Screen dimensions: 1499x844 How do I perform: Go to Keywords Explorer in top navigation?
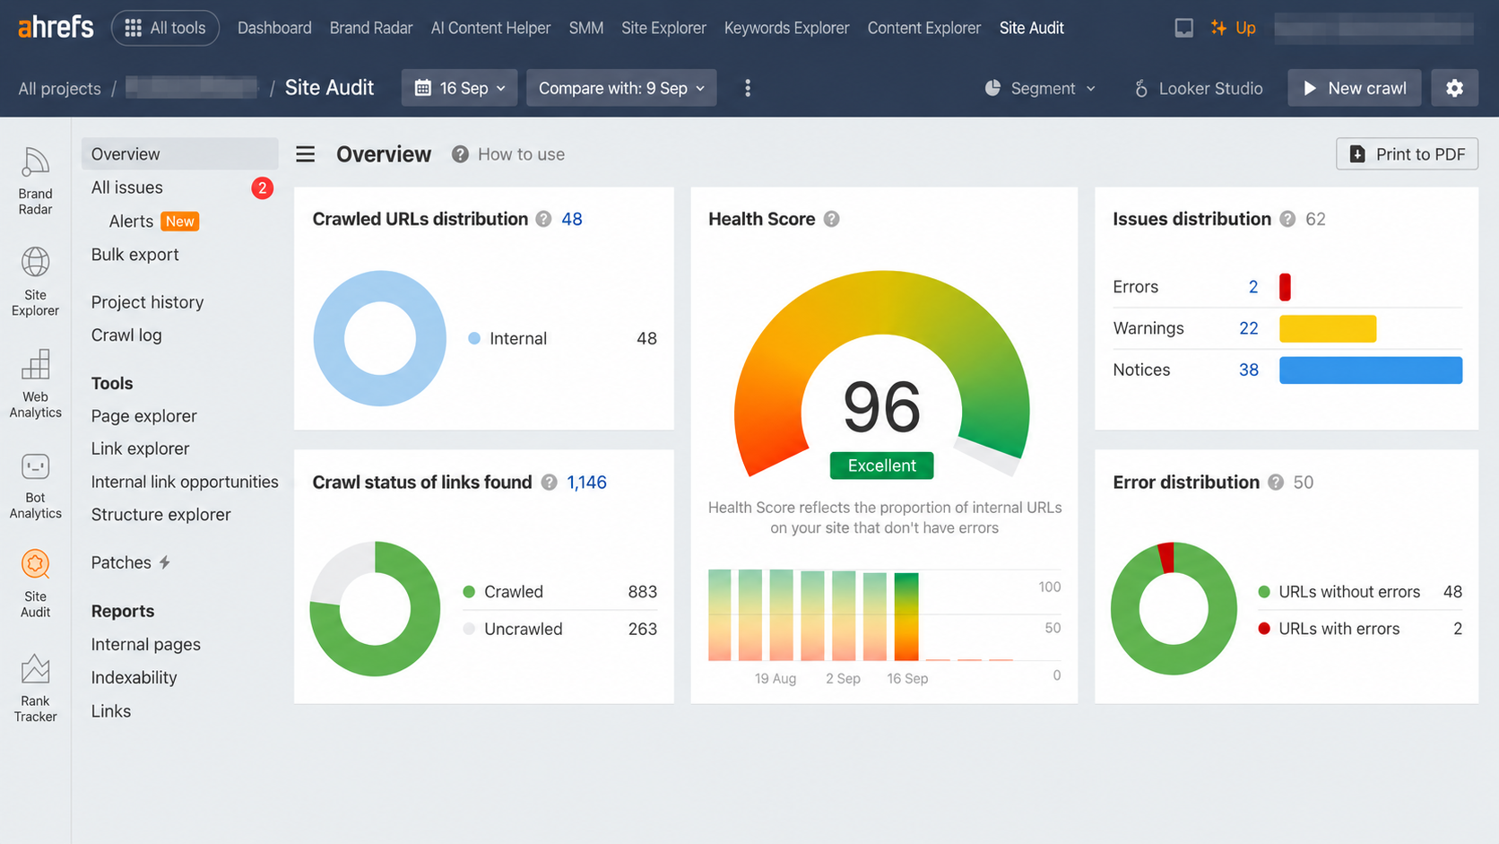pyautogui.click(x=786, y=28)
